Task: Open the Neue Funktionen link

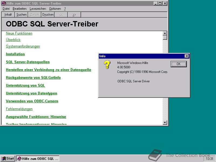Action: coord(19,33)
